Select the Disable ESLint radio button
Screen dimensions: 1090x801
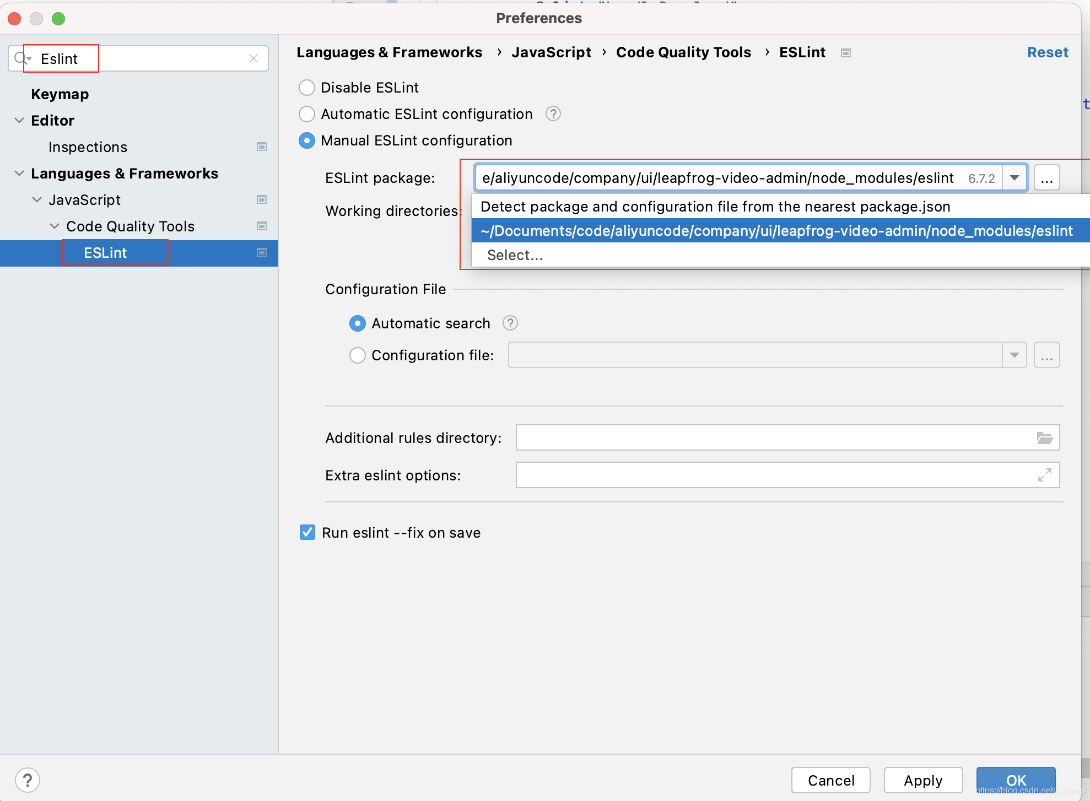[307, 87]
